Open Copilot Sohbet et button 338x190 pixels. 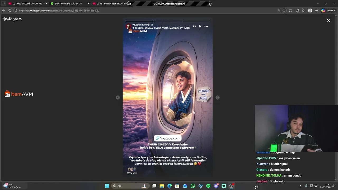pos(328,11)
